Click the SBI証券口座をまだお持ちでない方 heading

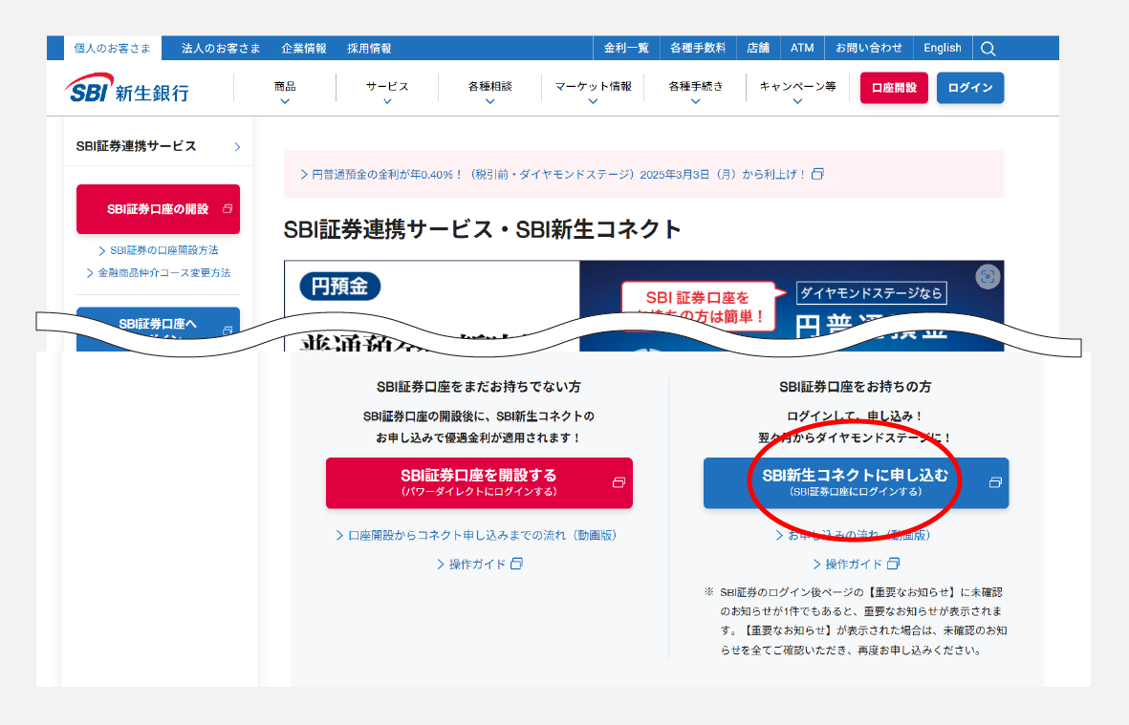(x=479, y=387)
